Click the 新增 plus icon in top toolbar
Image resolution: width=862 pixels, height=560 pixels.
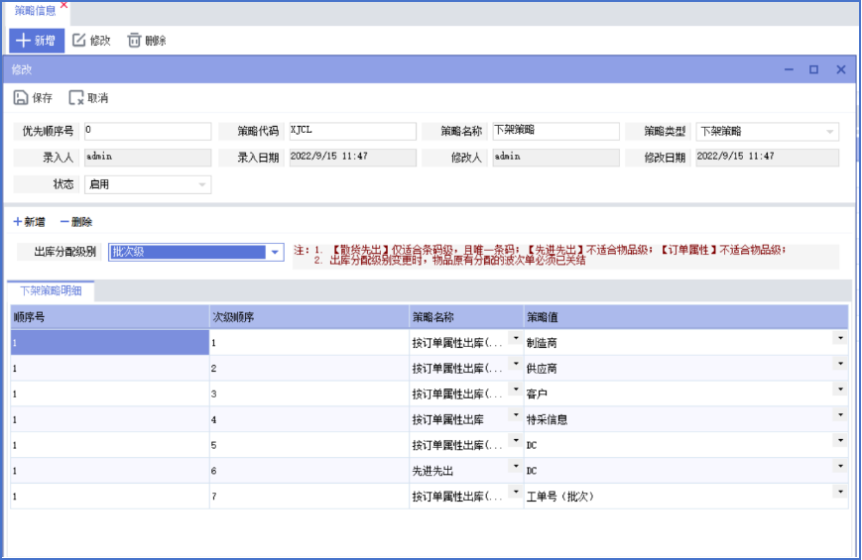point(23,41)
